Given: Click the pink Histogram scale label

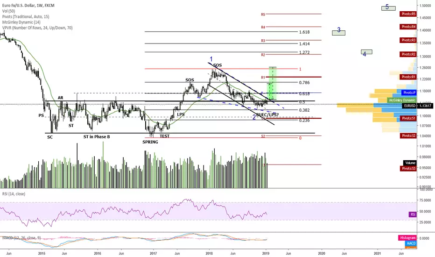Looking at the screenshot, I should coord(407,238).
